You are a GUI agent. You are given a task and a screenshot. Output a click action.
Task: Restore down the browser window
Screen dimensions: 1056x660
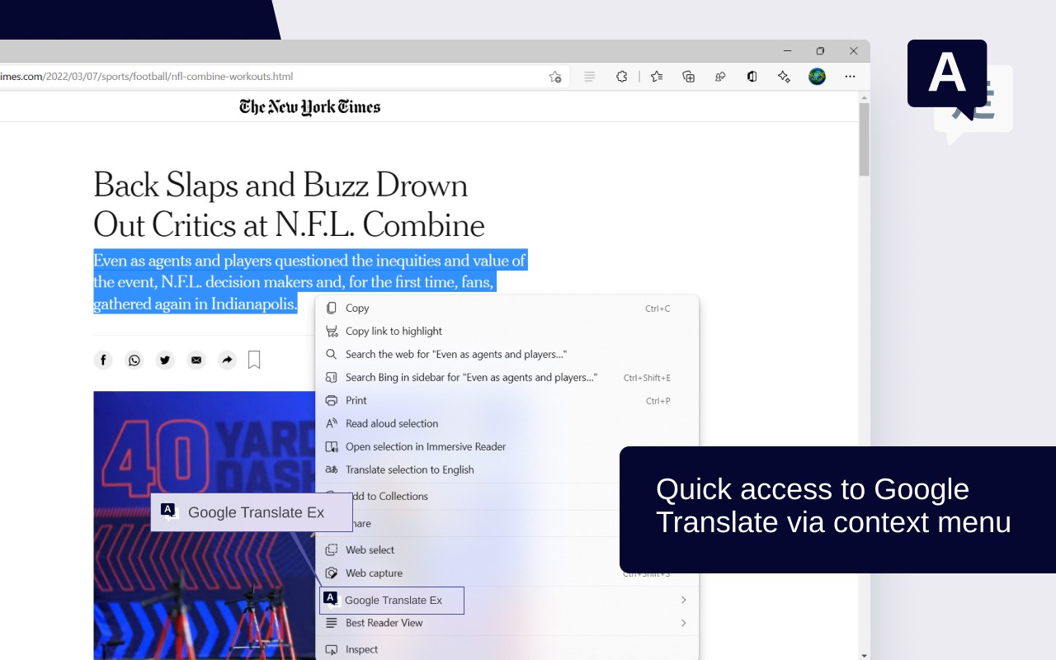tap(820, 51)
